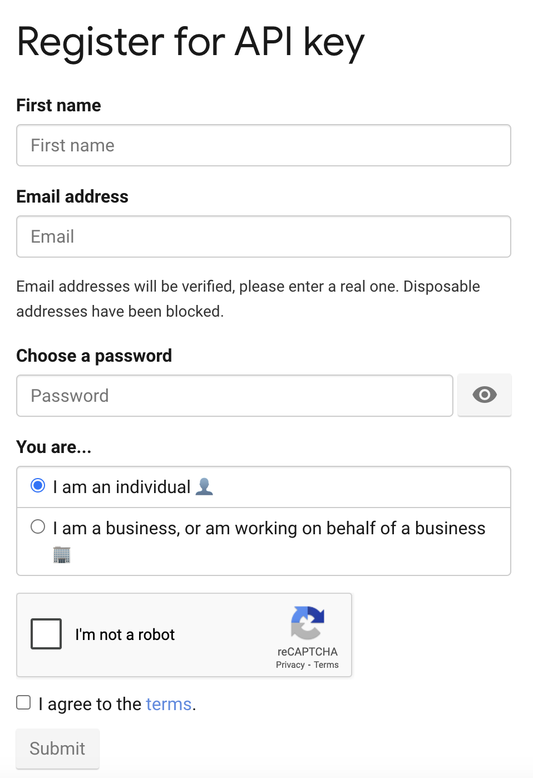Click the I am an individual text
Screen dimensions: 533x778
tap(122, 487)
